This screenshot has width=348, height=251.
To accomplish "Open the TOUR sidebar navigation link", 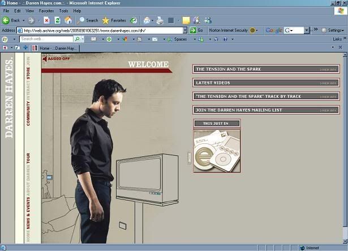I will coord(28,158).
